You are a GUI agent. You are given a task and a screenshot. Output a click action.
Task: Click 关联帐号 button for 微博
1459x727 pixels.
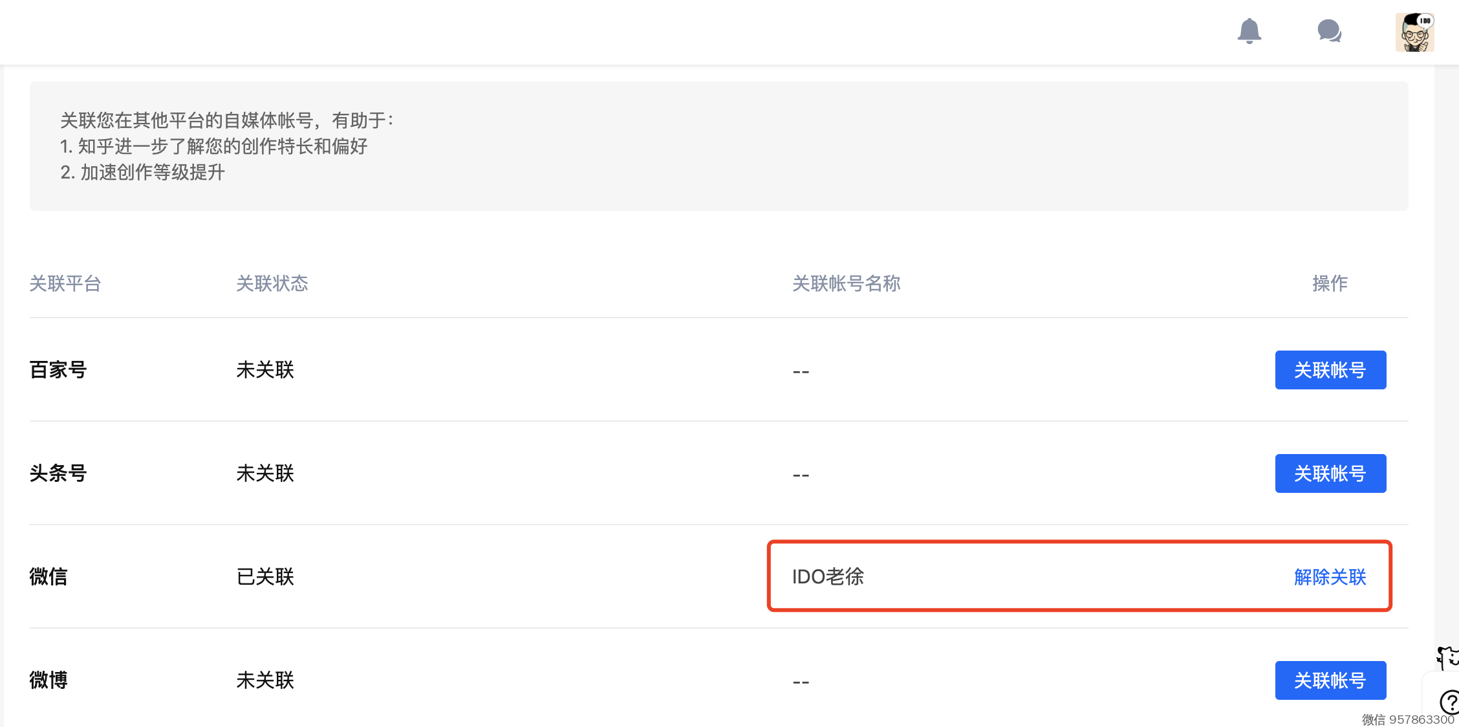point(1330,680)
